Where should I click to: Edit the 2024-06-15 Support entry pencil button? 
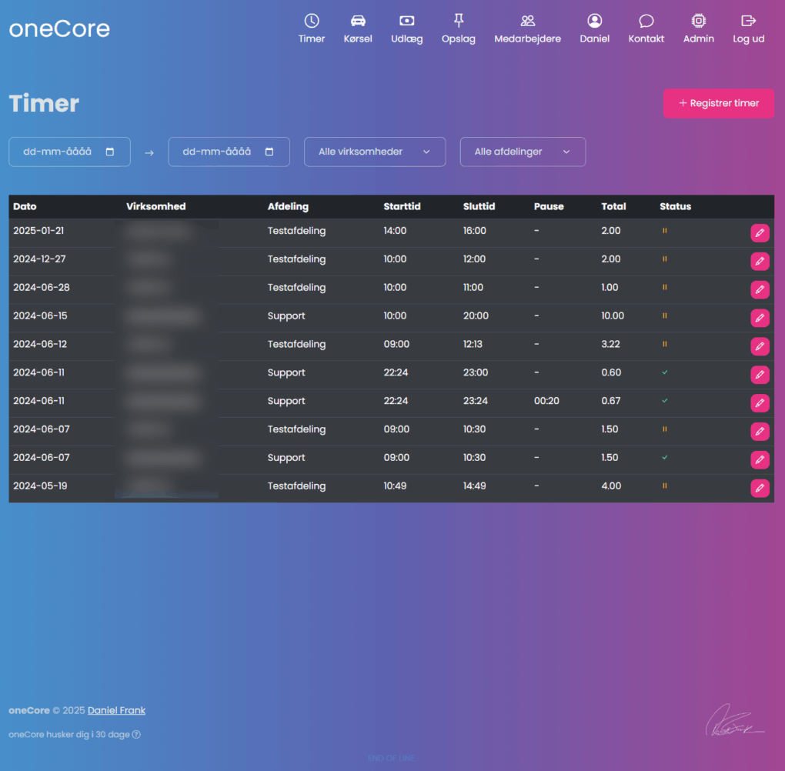coord(760,318)
